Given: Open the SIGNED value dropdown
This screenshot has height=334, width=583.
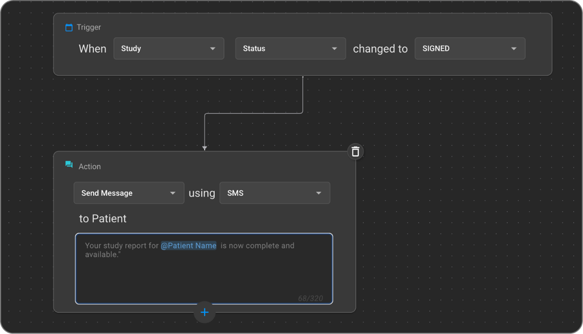Looking at the screenshot, I should (469, 49).
